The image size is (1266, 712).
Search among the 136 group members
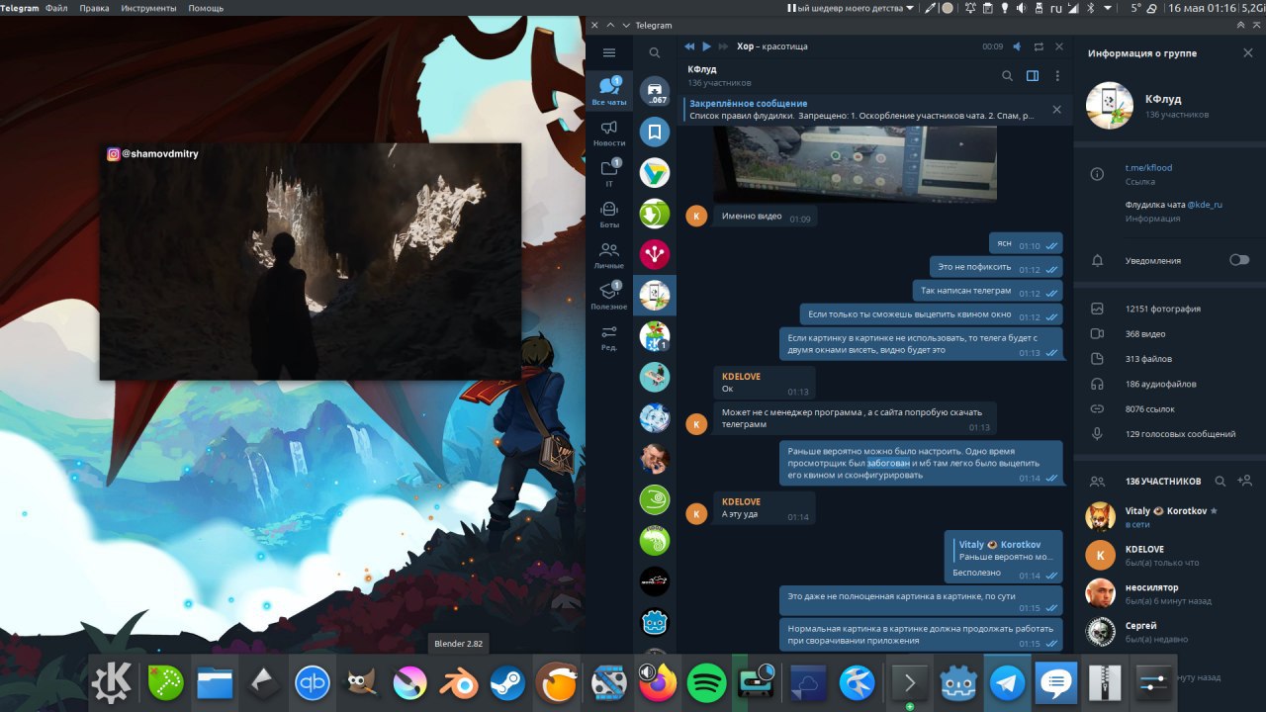[1221, 481]
